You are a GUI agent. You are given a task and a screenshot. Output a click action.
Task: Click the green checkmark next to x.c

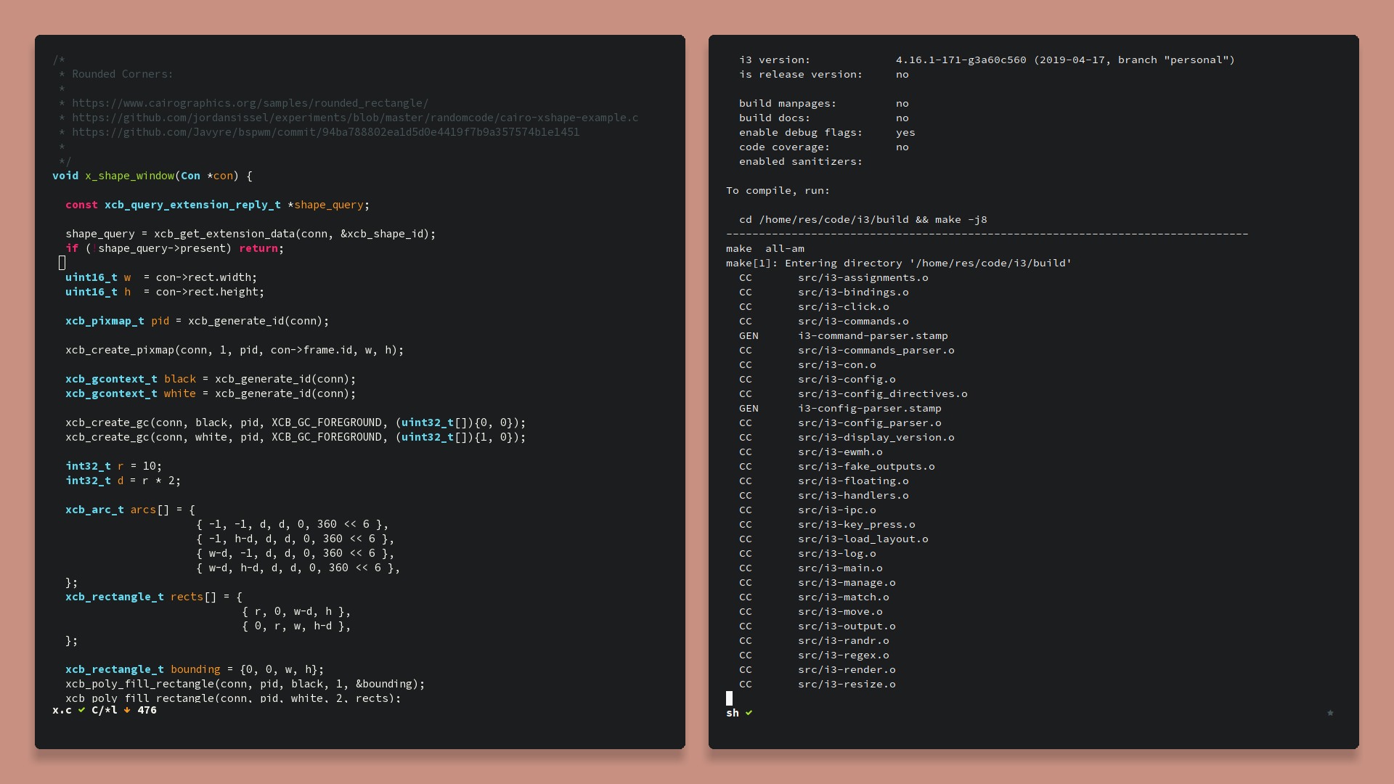tap(81, 710)
